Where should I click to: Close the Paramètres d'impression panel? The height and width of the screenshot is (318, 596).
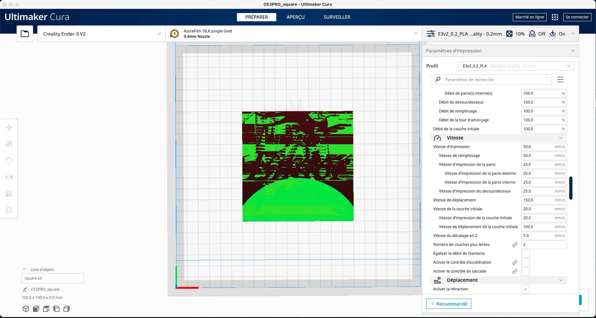point(573,51)
